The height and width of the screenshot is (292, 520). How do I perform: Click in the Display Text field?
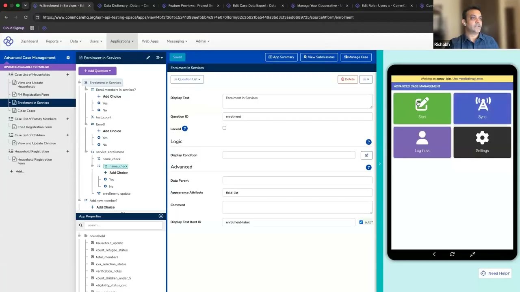pyautogui.click(x=297, y=101)
